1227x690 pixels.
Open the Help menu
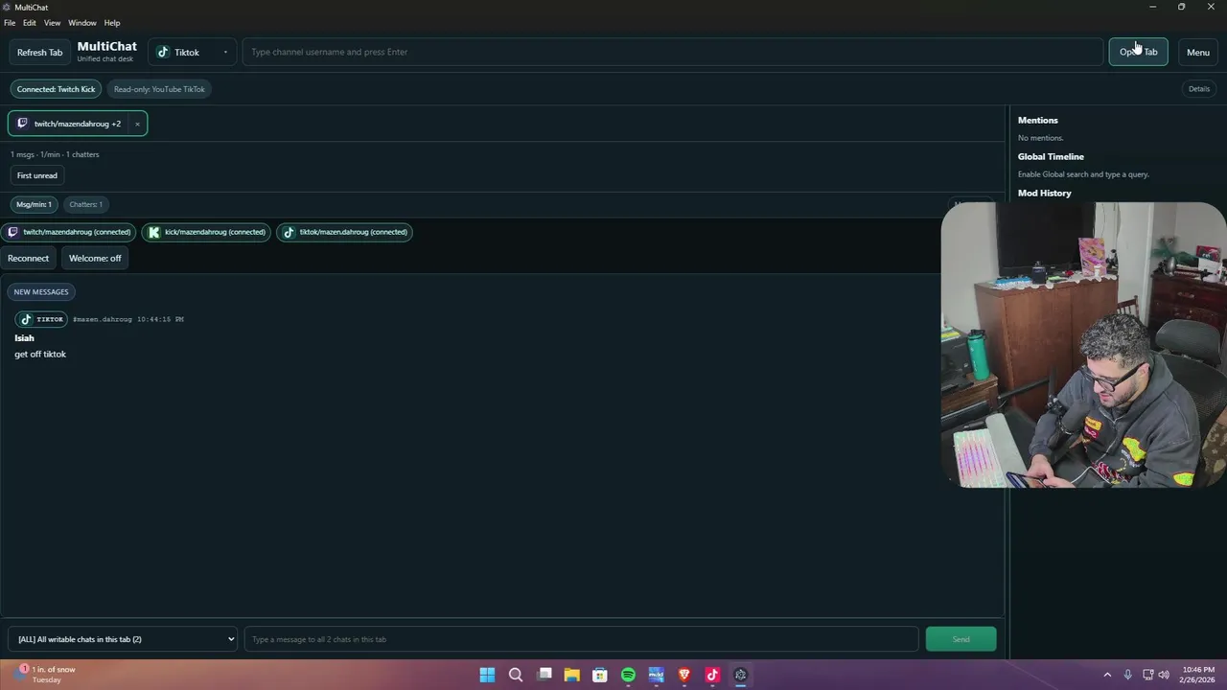(112, 23)
